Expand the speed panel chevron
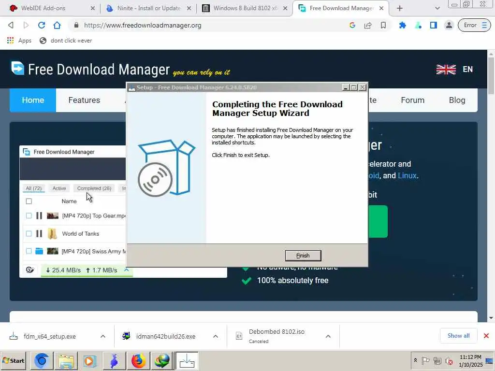 [126, 270]
